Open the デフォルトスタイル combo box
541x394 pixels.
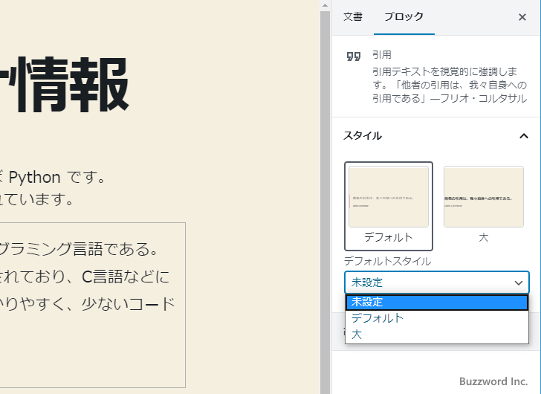click(x=431, y=282)
